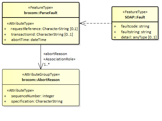Click the requestReference attribute row
Screen dimensions: 162x121
coord(41,29)
